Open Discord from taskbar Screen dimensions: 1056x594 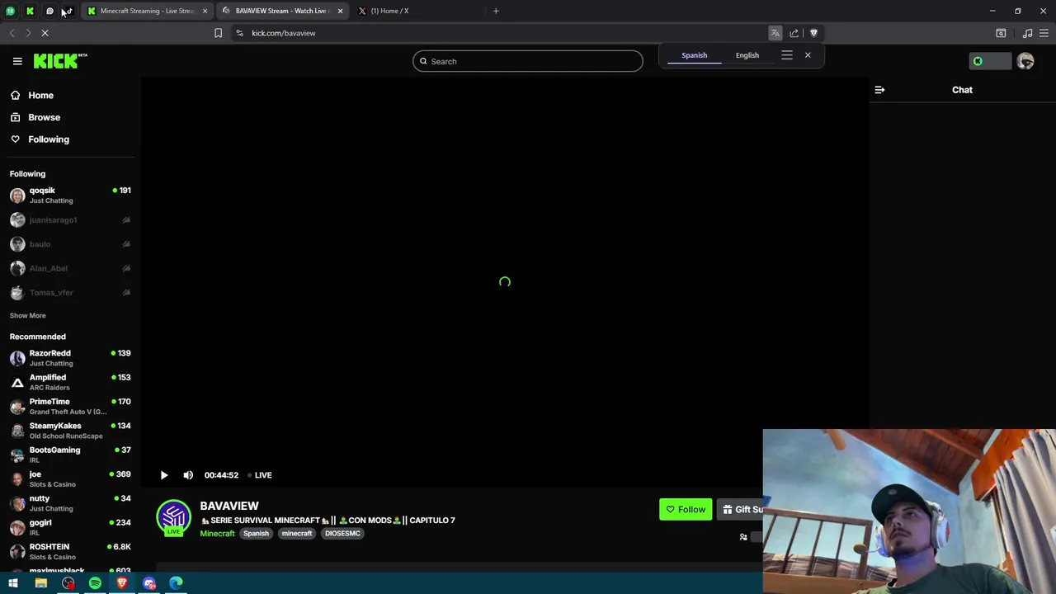(149, 583)
